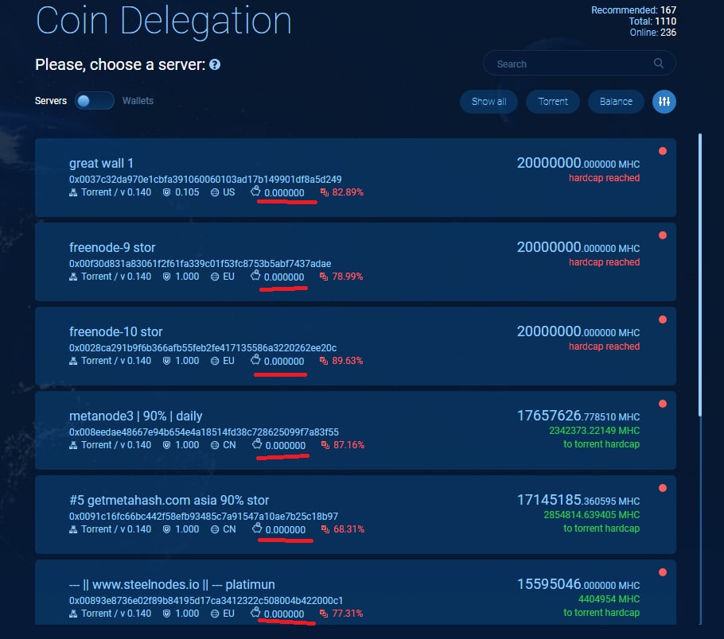Click the piggy bank icon in freenode-9 stor

click(x=255, y=276)
